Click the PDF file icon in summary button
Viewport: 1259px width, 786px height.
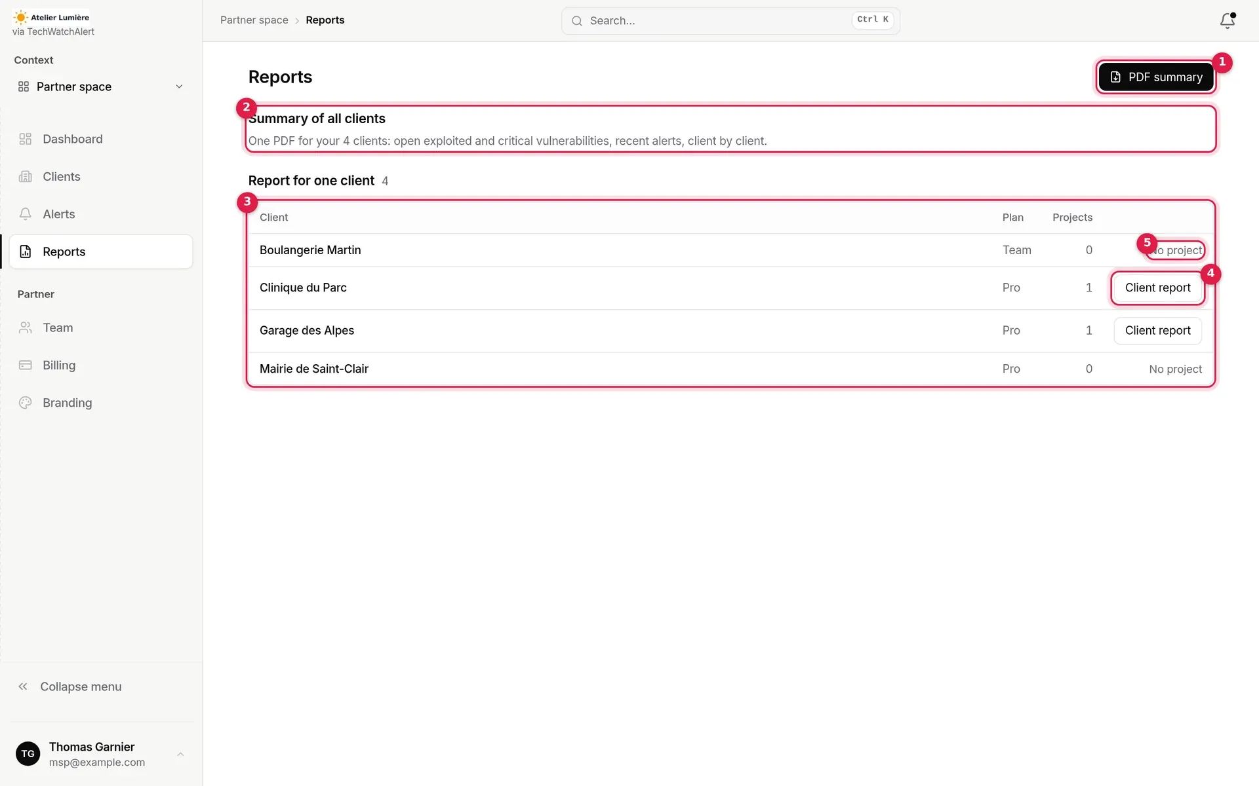(x=1115, y=77)
